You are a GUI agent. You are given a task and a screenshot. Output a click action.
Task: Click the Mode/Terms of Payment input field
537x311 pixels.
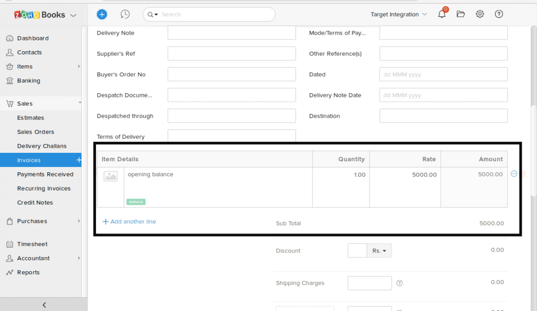(444, 33)
